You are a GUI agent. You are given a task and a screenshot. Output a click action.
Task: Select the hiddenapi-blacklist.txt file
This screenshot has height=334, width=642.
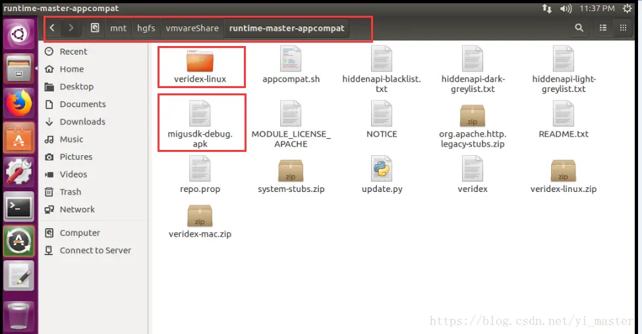pyautogui.click(x=382, y=70)
